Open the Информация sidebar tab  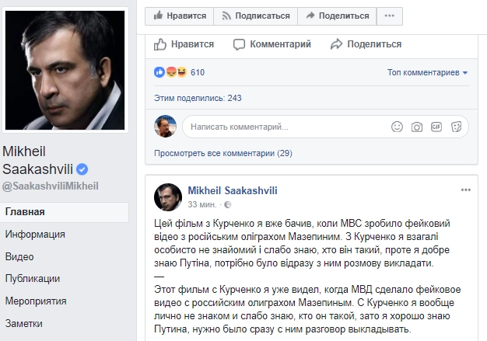34,234
